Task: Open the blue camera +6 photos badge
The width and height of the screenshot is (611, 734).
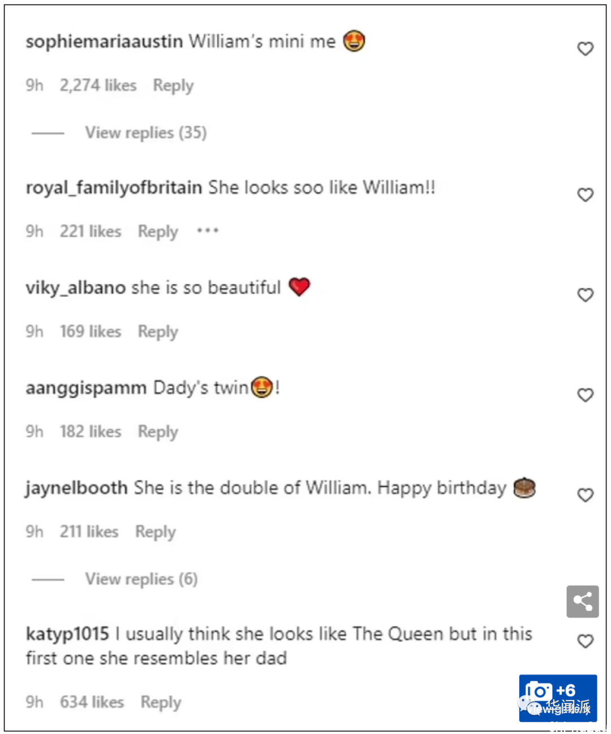Action: click(558, 698)
